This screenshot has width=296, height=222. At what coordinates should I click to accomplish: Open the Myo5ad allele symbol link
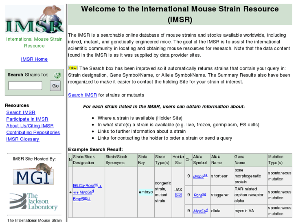tap(200, 211)
